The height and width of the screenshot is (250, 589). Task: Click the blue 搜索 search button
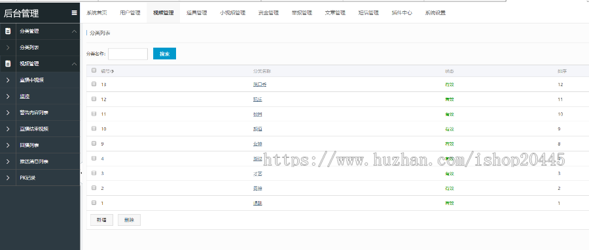164,54
